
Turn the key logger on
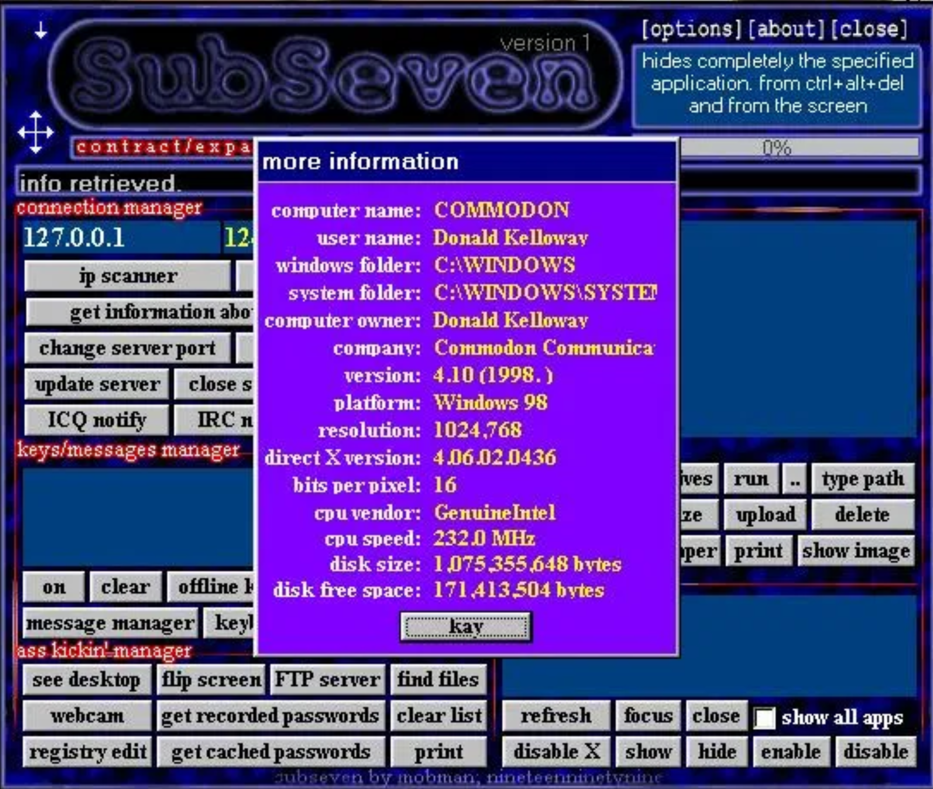(x=54, y=587)
